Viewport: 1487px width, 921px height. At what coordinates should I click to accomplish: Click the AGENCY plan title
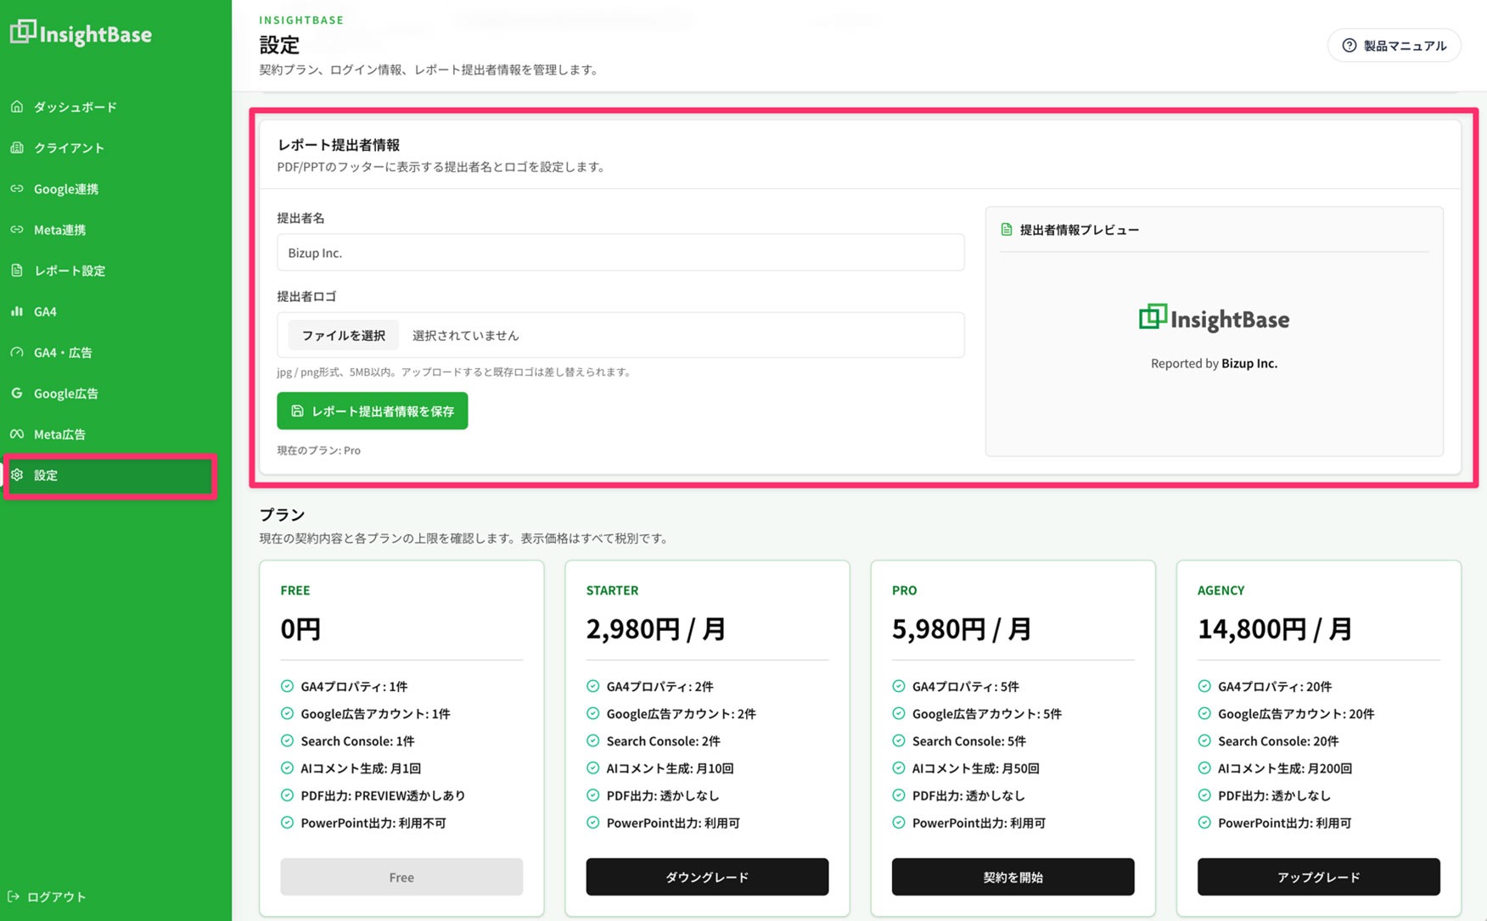click(x=1220, y=590)
